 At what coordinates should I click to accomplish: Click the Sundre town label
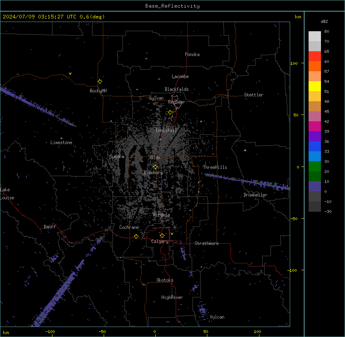pyautogui.click(x=117, y=156)
